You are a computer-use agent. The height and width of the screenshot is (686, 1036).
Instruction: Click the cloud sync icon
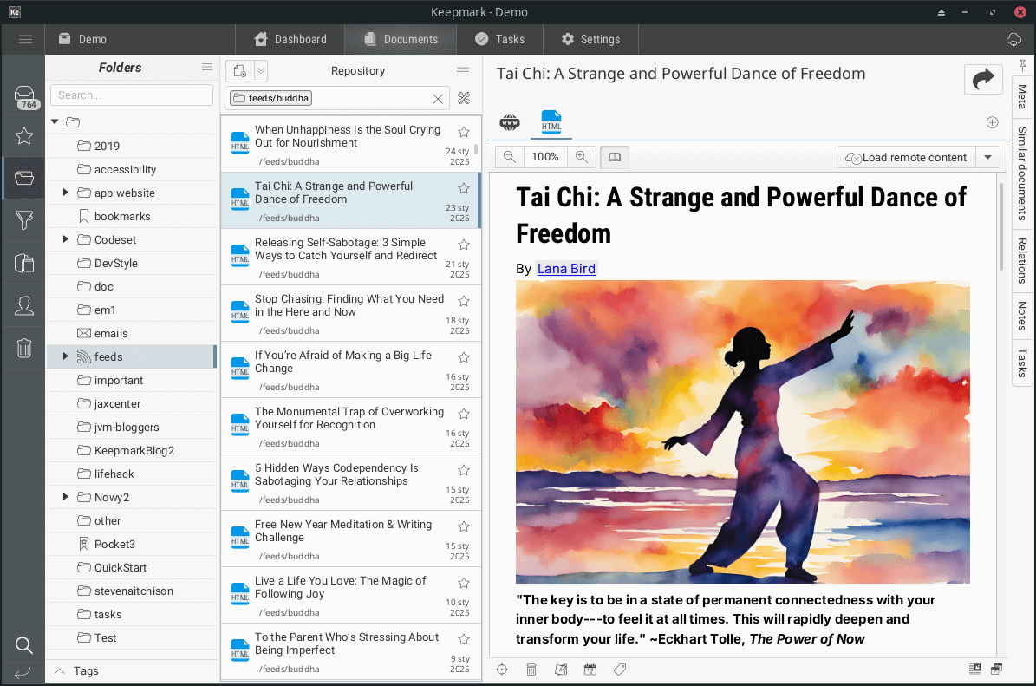click(x=1013, y=40)
